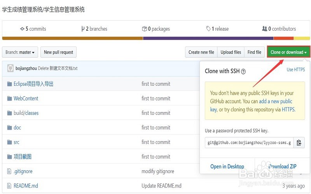Click file icon beside .gitignore
The image size is (311, 194).
(9, 171)
